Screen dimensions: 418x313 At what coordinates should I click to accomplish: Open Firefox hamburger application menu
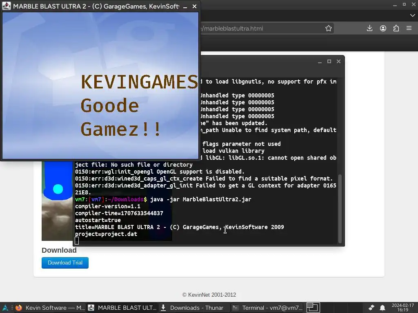click(409, 28)
